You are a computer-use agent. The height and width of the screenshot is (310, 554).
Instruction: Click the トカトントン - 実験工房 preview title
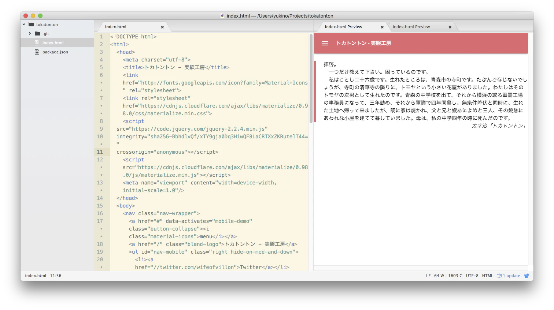363,43
